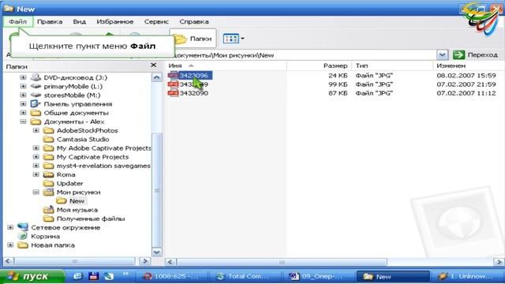The height and width of the screenshot is (284, 505).
Task: Open the Сервис menu
Action: tap(156, 21)
